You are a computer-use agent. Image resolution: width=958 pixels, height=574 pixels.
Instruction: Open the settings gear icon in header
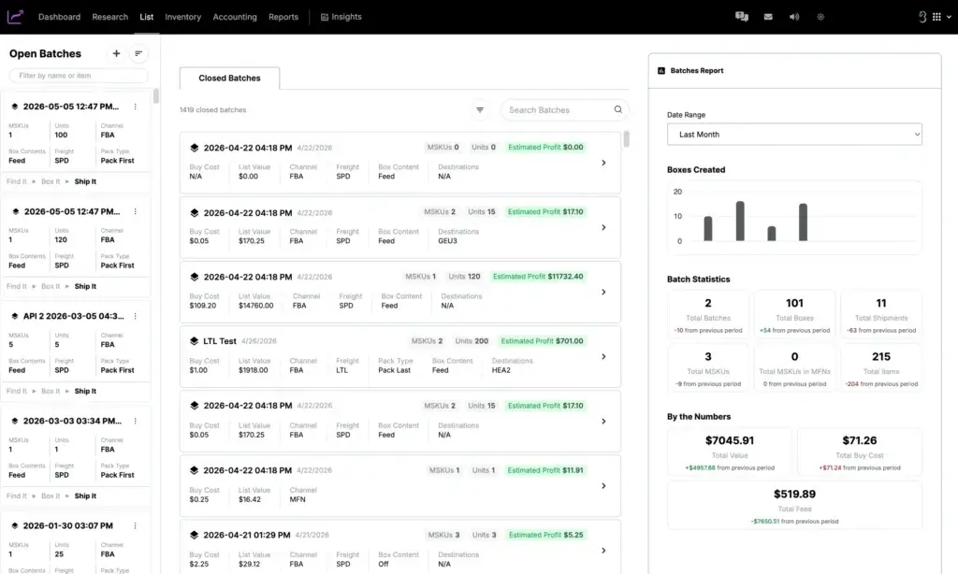[x=820, y=17]
